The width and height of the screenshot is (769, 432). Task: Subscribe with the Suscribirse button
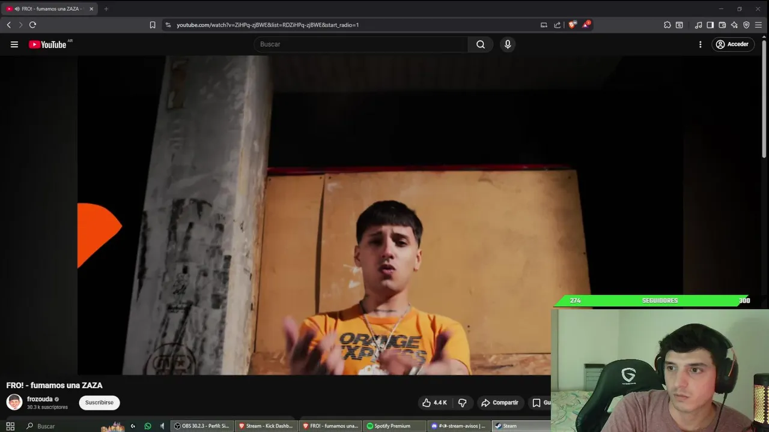[99, 403]
